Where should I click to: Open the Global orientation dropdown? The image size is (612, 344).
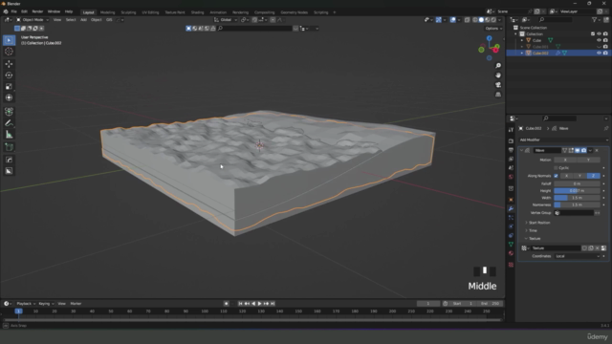(226, 20)
